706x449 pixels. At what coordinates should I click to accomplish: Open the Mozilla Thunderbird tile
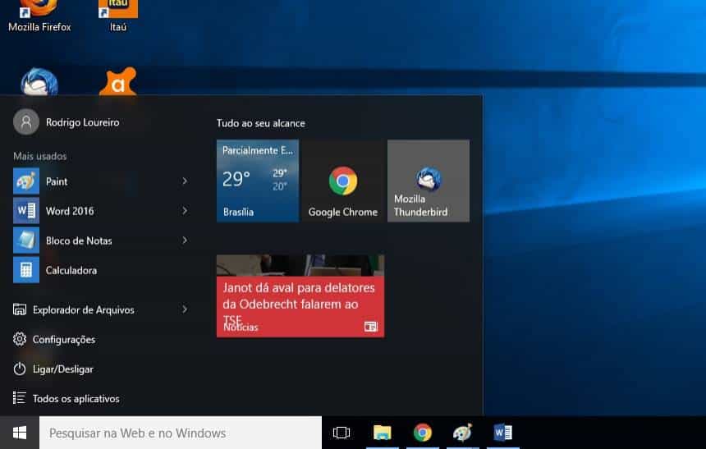click(x=429, y=181)
